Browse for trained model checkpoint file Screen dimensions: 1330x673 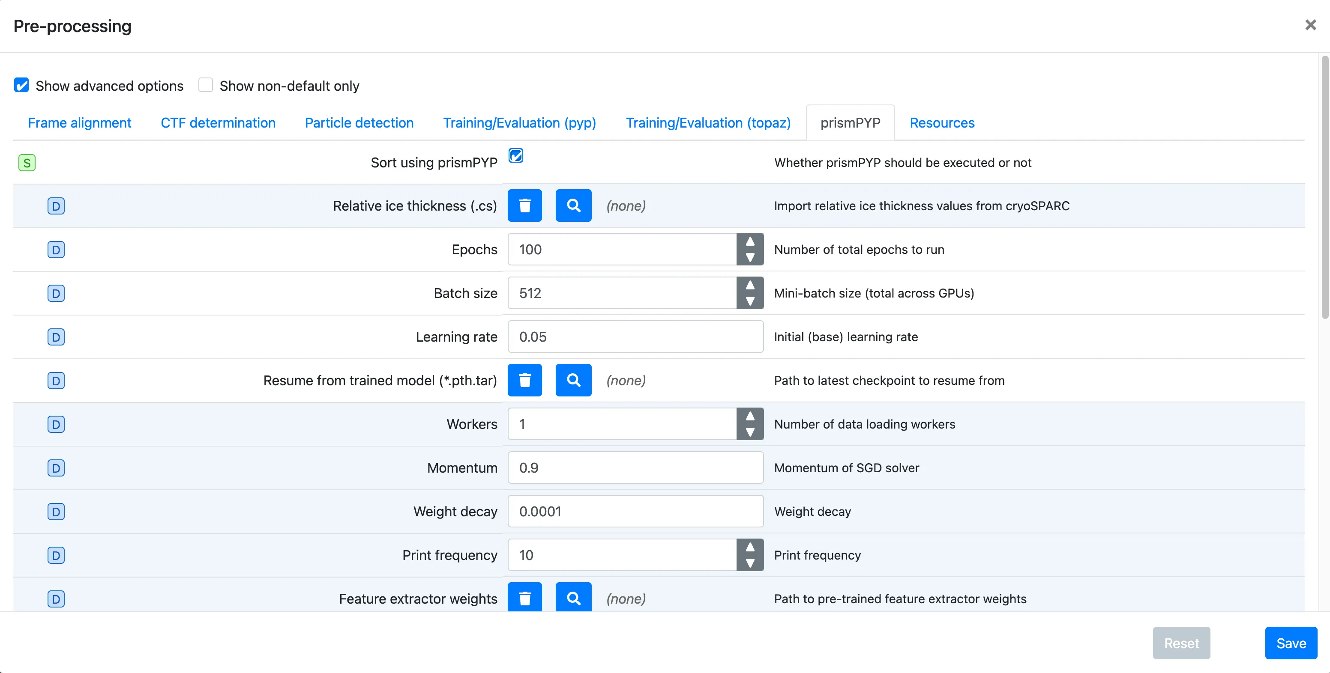tap(573, 380)
